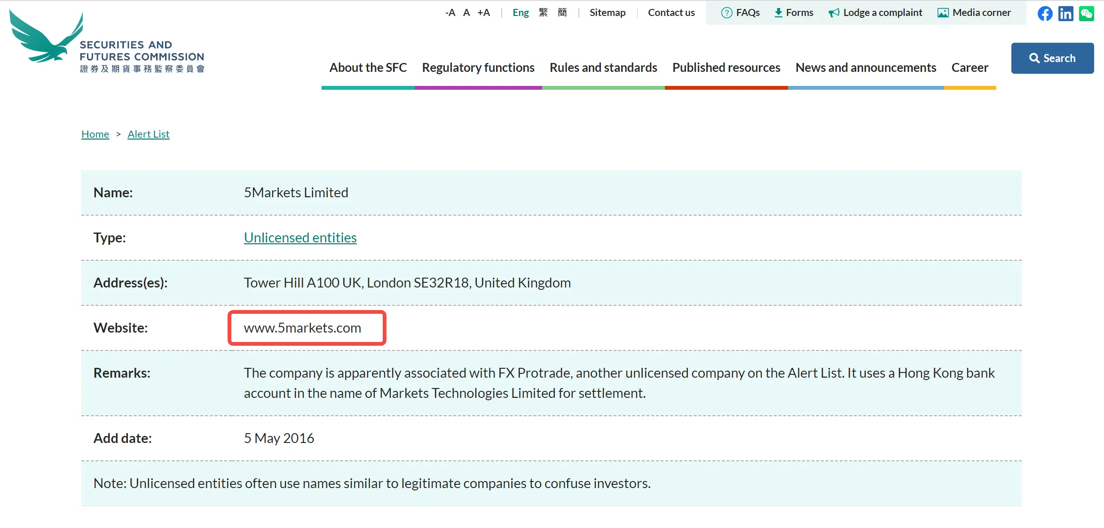The height and width of the screenshot is (528, 1104).
Task: Click the FAQs question mark icon
Action: click(726, 13)
